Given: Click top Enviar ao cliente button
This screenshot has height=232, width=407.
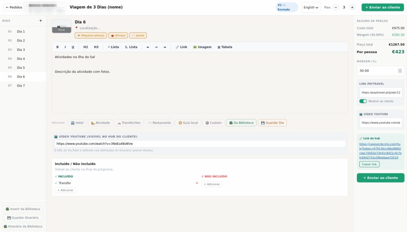Looking at the screenshot, I should click(x=383, y=7).
